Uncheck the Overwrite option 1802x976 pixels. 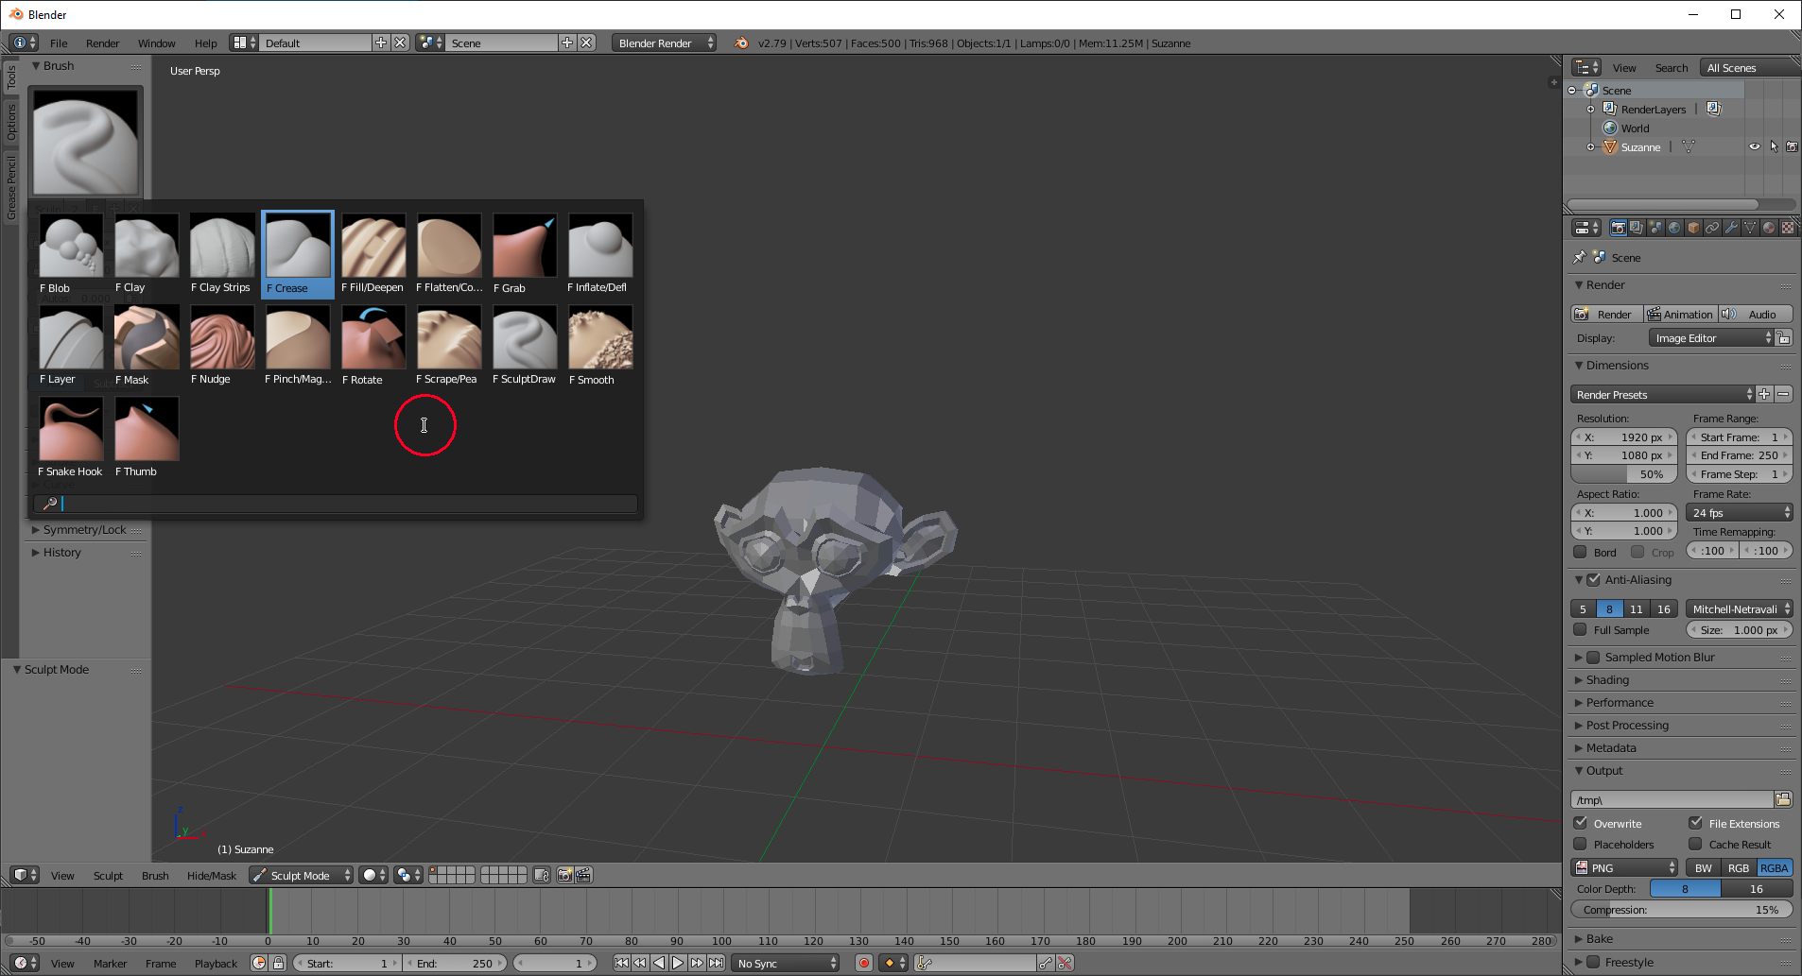click(1580, 823)
